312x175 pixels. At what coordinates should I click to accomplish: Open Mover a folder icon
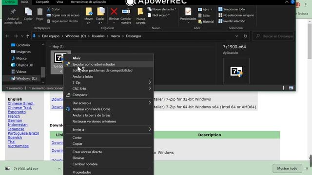pos(89,12)
